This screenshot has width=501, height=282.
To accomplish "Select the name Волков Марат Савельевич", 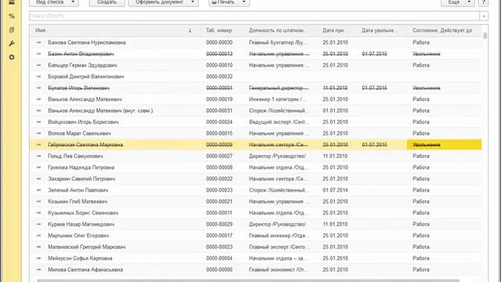I will (x=79, y=133).
